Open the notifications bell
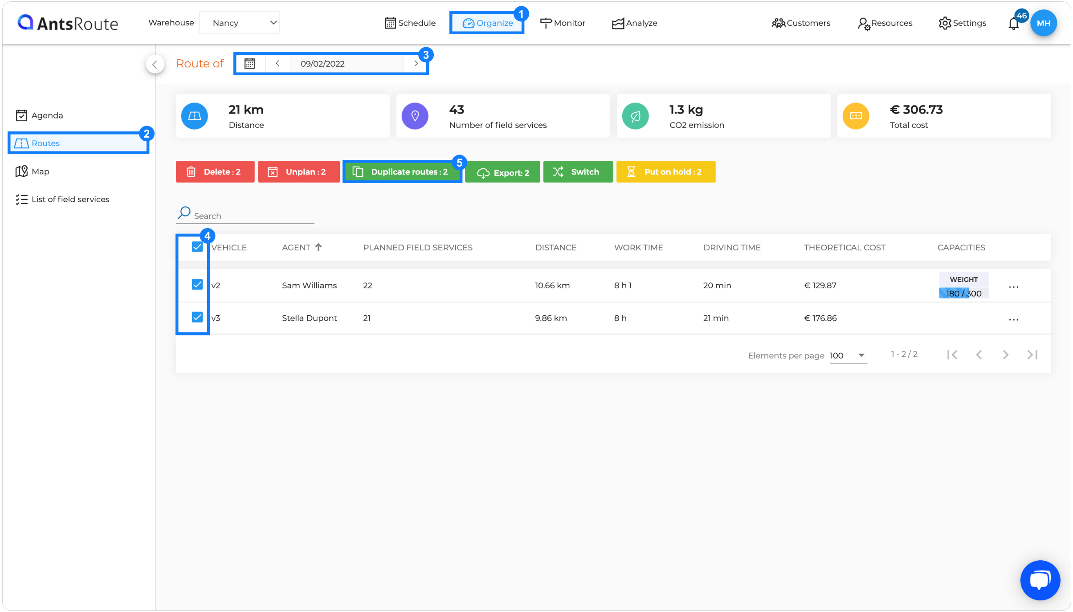Image resolution: width=1073 pixels, height=612 pixels. [1014, 24]
